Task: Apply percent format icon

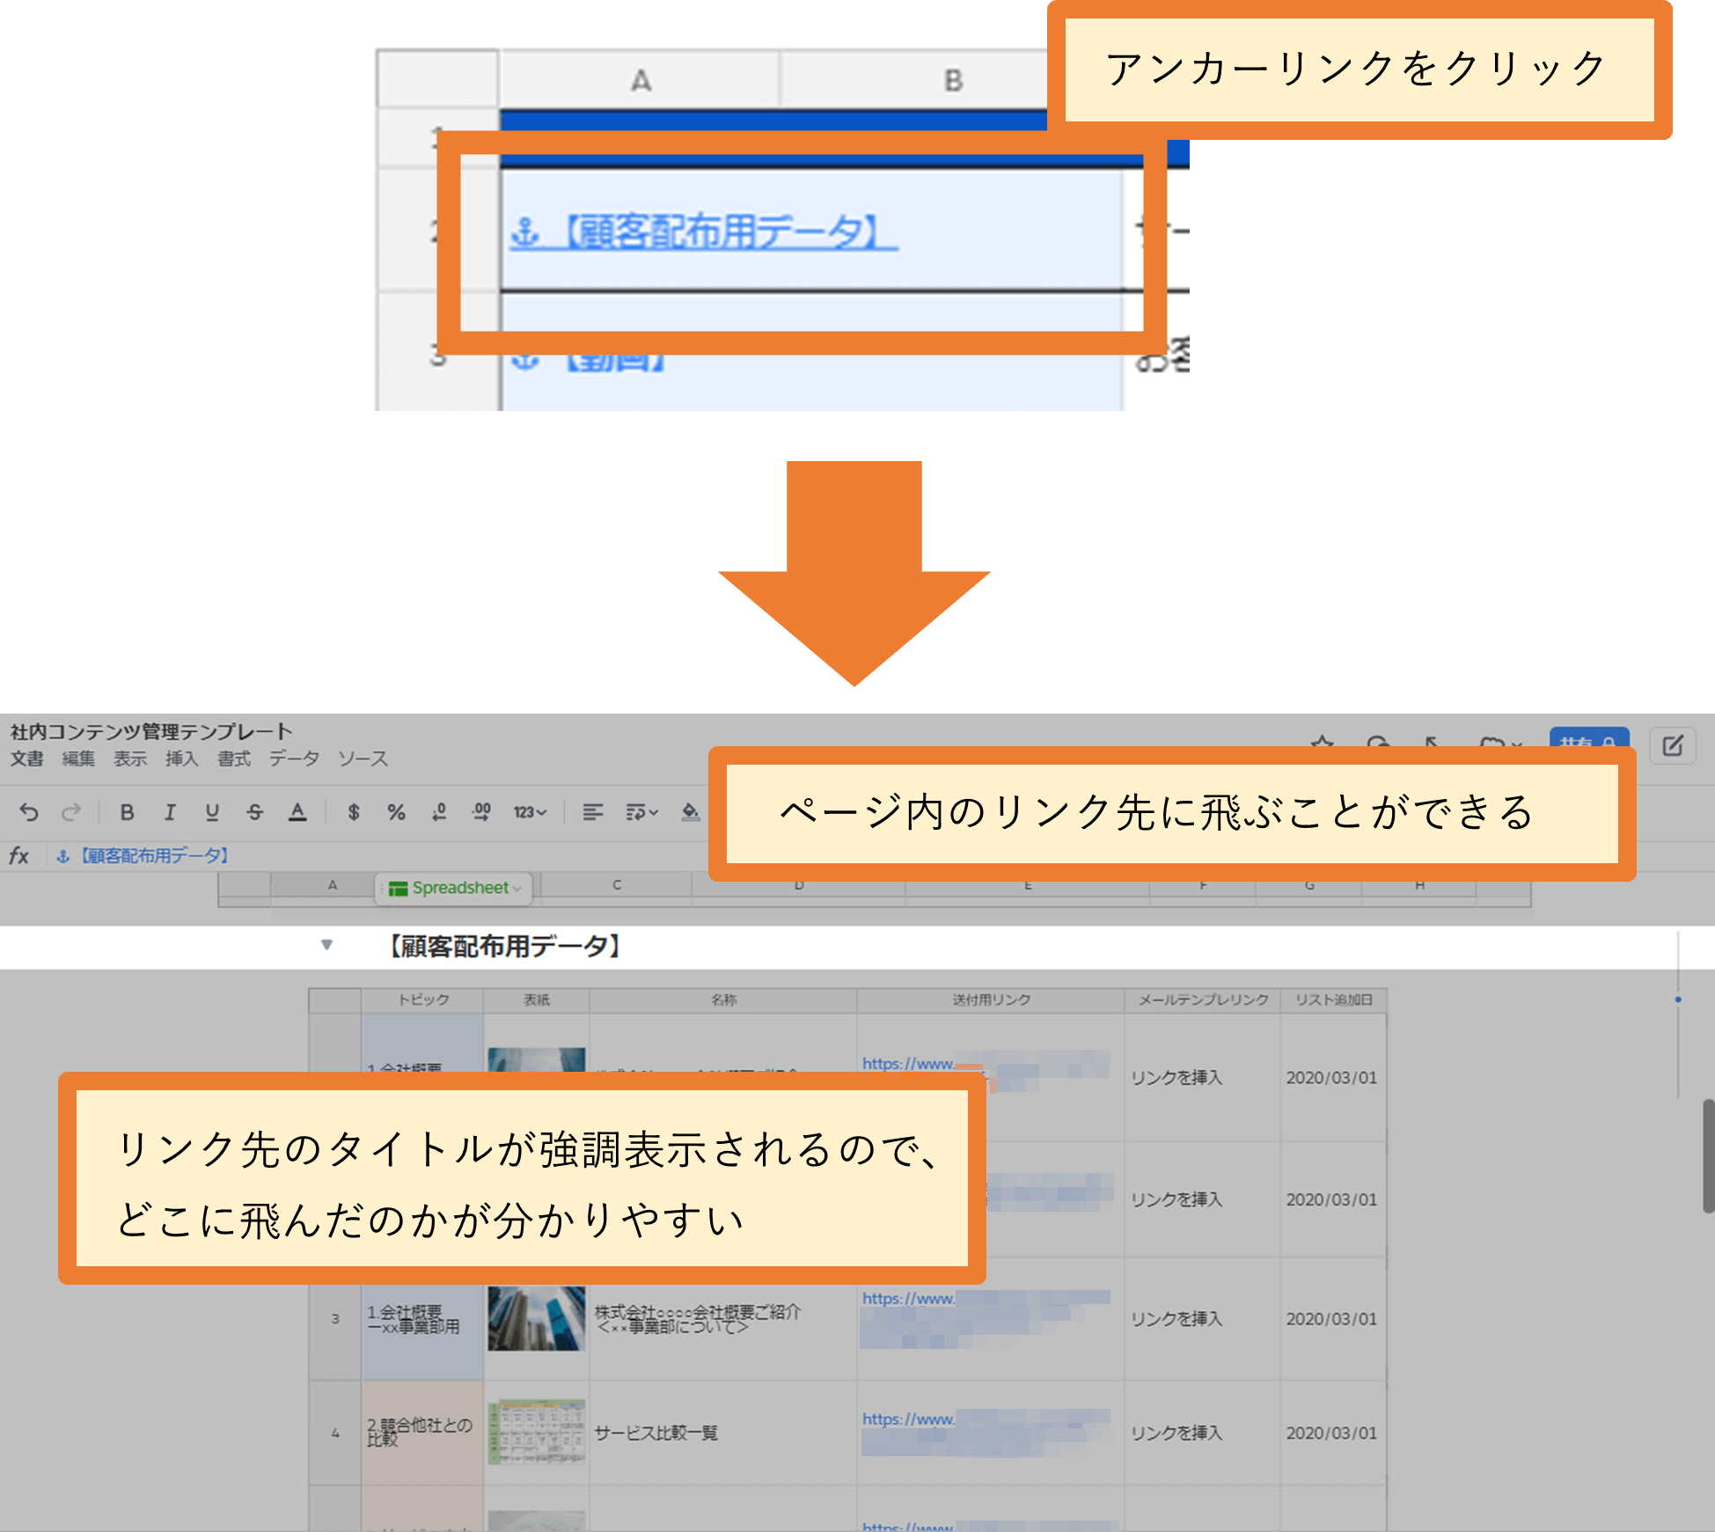Action: pyautogui.click(x=396, y=812)
